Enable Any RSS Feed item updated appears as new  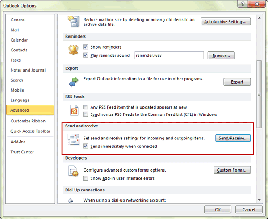click(x=85, y=107)
